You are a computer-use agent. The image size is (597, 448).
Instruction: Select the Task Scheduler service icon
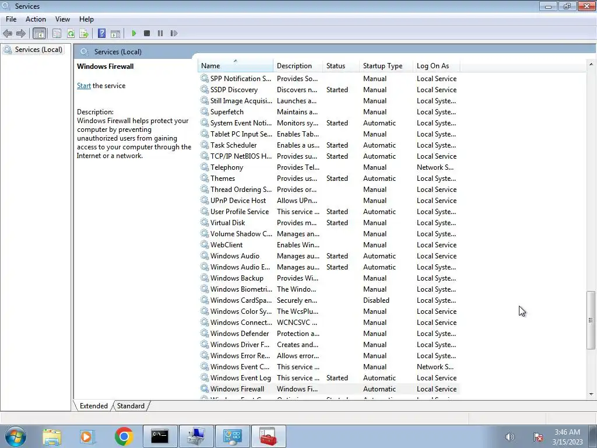[205, 145]
